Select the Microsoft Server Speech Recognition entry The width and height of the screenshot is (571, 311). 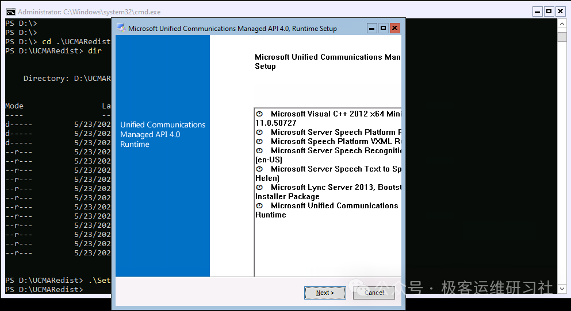point(328,155)
